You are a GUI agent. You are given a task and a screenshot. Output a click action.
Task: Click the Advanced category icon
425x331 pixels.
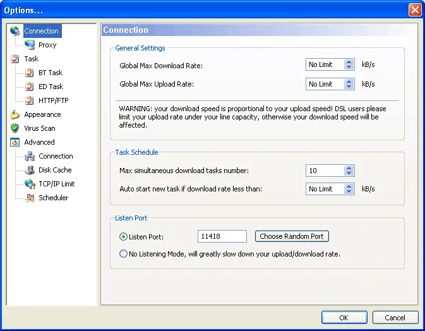tap(15, 142)
